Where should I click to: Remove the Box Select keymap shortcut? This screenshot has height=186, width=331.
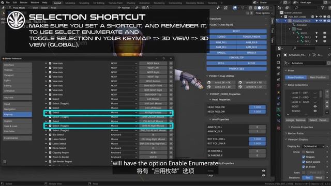click(x=171, y=135)
